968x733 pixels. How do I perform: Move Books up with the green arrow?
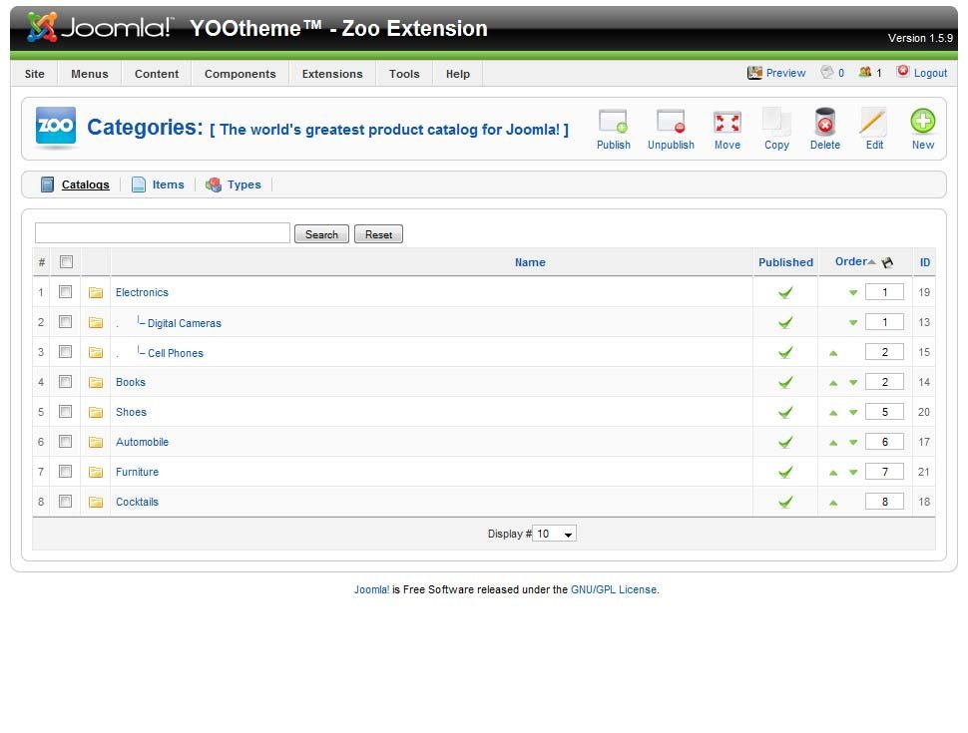[x=833, y=383]
